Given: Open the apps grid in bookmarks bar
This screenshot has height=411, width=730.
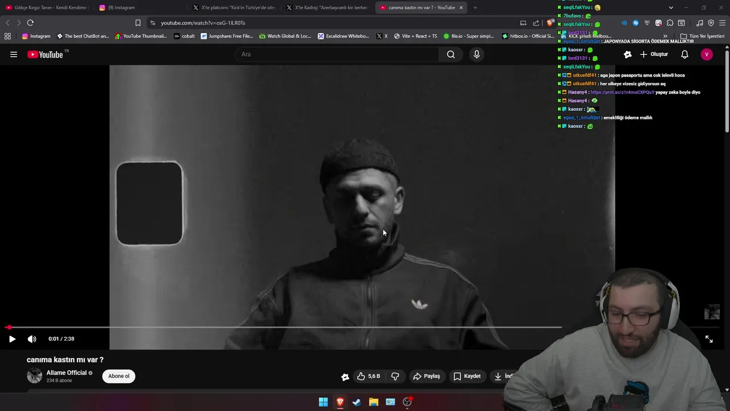Looking at the screenshot, I should click(x=7, y=36).
